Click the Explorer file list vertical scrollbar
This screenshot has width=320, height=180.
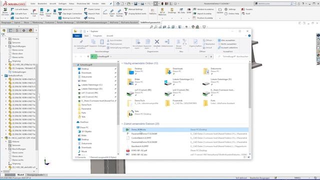pos(250,85)
